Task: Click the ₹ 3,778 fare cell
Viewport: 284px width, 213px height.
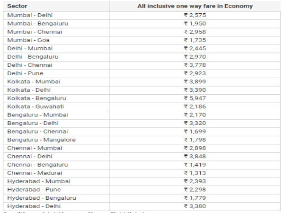Action: click(x=195, y=65)
